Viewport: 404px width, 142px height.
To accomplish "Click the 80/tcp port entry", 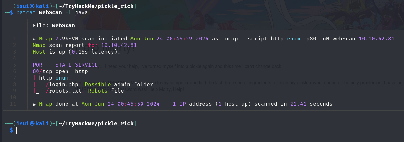I will click(x=42, y=71).
